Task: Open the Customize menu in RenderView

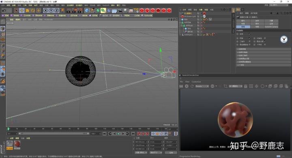Action: pyautogui.click(x=196, y=82)
